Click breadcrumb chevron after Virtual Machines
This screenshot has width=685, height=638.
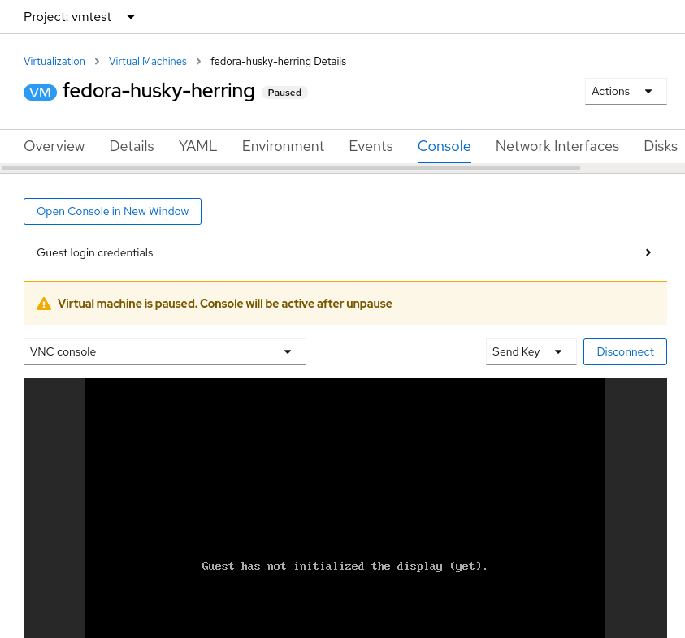tap(198, 62)
